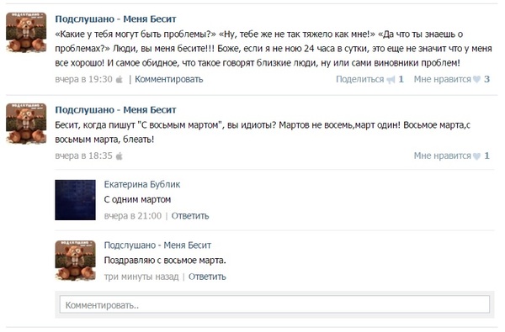Image resolution: width=505 pixels, height=332 pixels.
Task: Click Комментировать link under the first post
Action: tap(169, 79)
